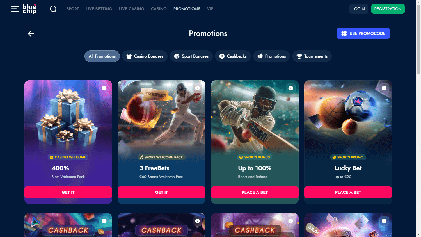Image resolution: width=421 pixels, height=237 pixels.
Task: Click the Use Promocode button
Action: tap(363, 33)
